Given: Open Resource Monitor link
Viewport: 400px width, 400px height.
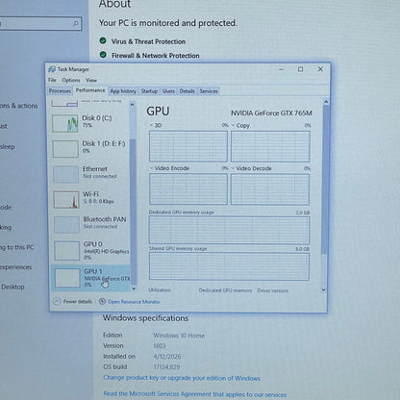Looking at the screenshot, I should [134, 302].
